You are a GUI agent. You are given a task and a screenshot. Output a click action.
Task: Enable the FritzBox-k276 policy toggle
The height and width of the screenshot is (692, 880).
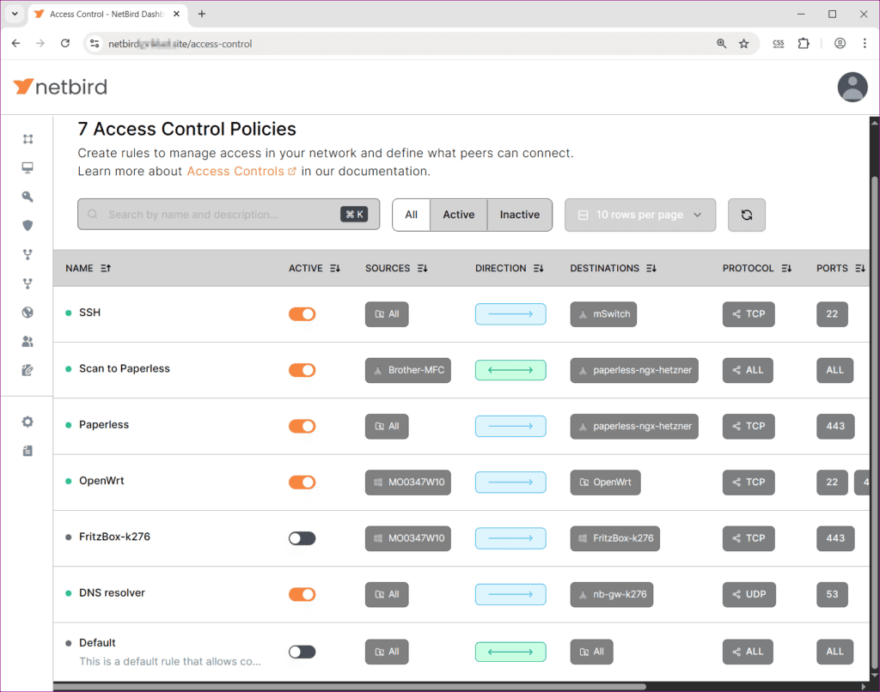[302, 538]
